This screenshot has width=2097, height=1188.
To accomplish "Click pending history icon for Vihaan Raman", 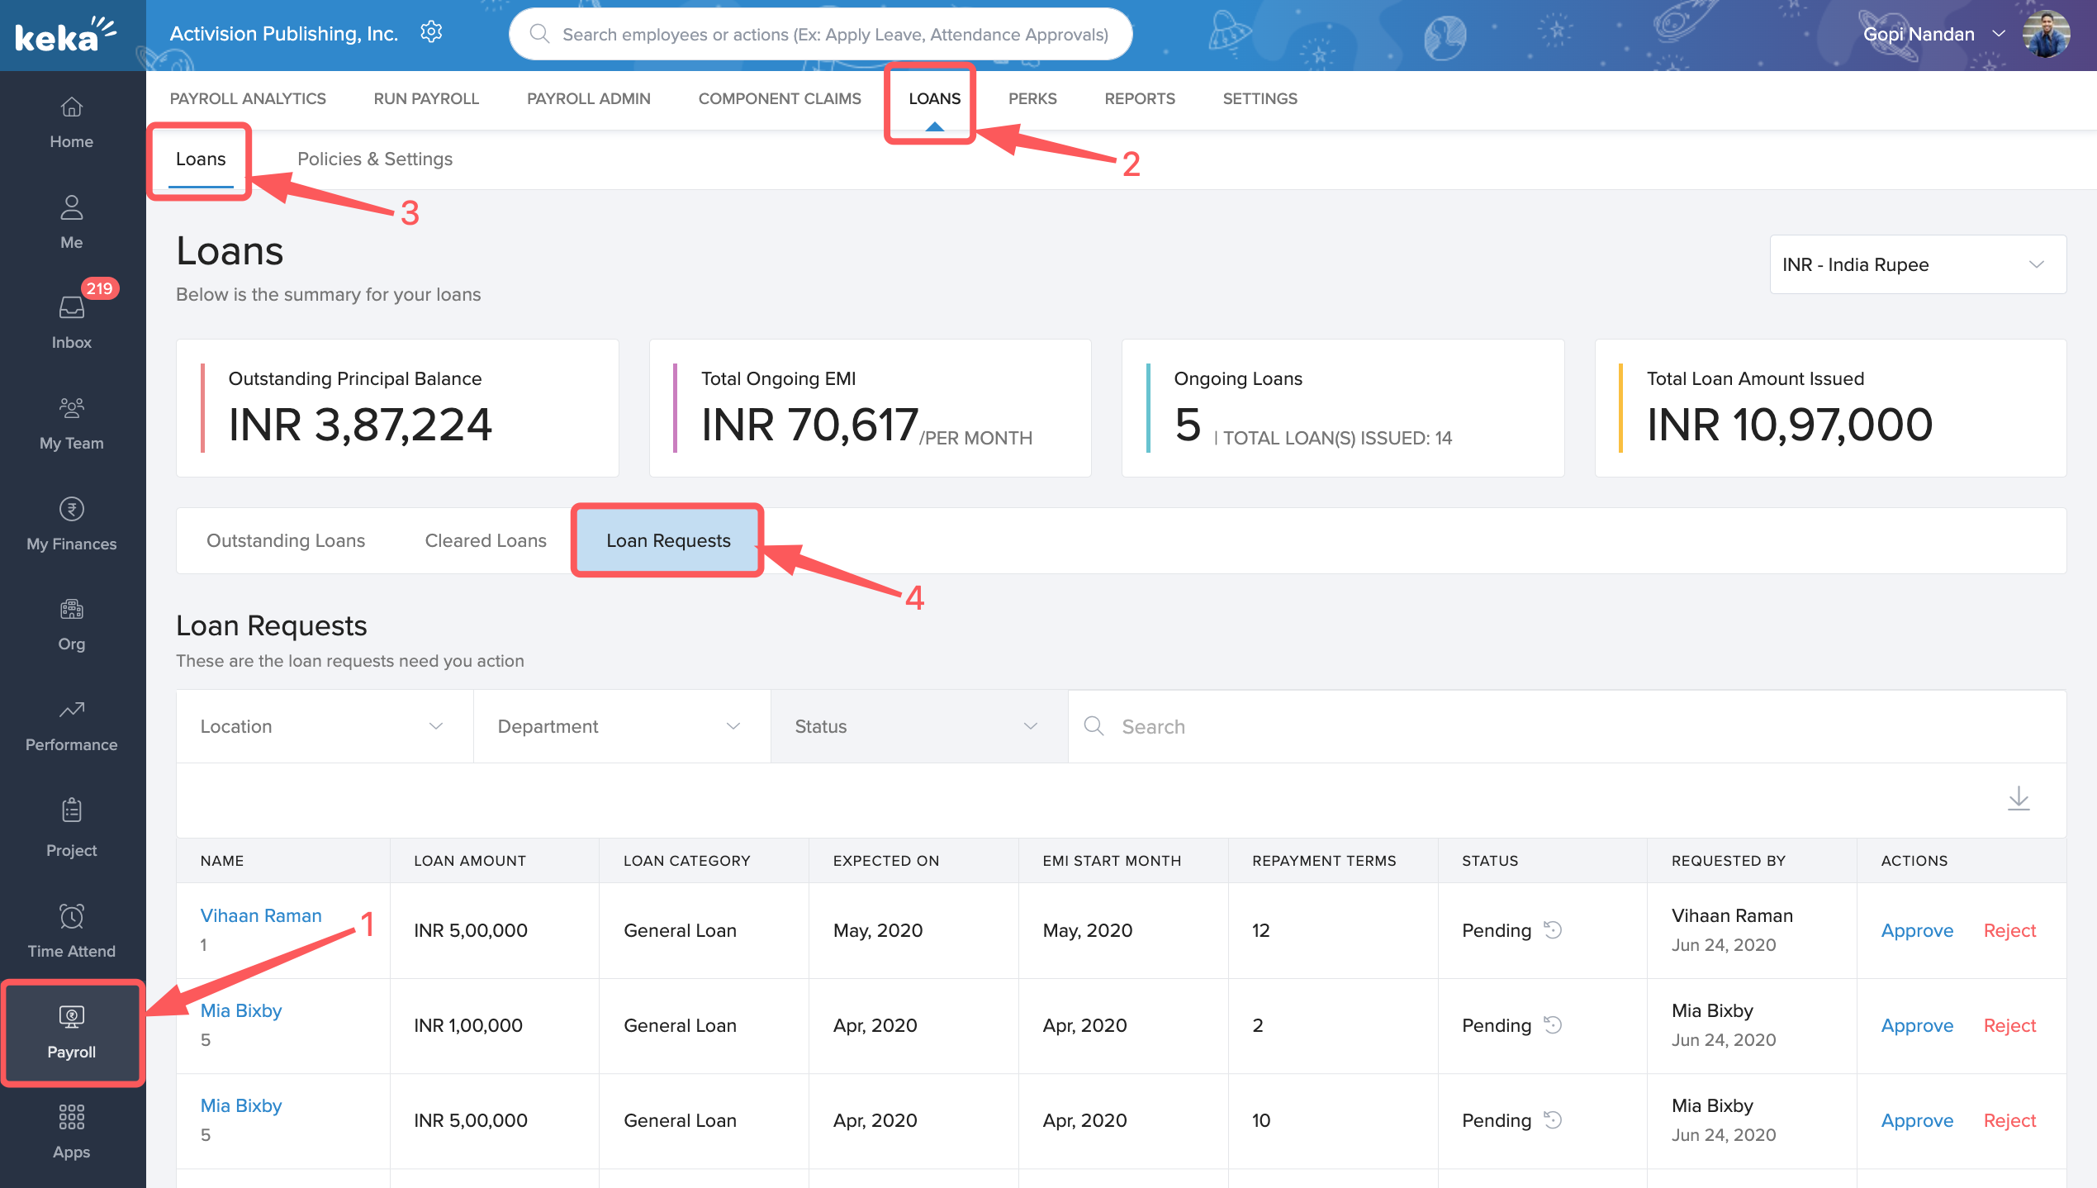I will 1553,930.
